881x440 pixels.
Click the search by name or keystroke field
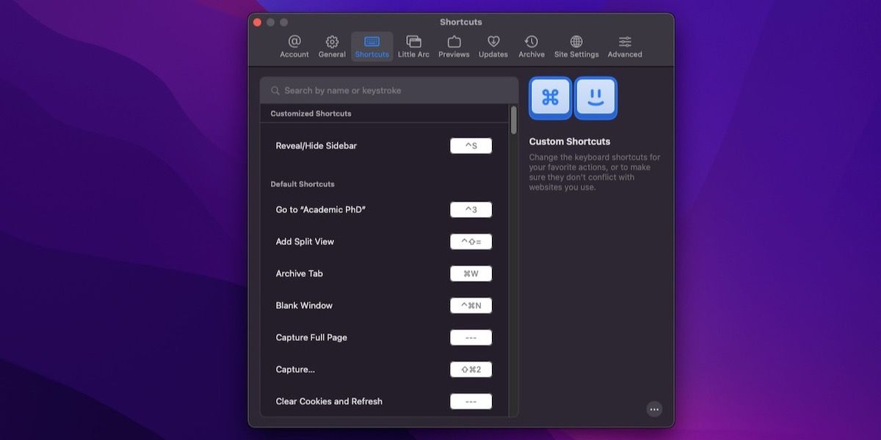pos(389,90)
